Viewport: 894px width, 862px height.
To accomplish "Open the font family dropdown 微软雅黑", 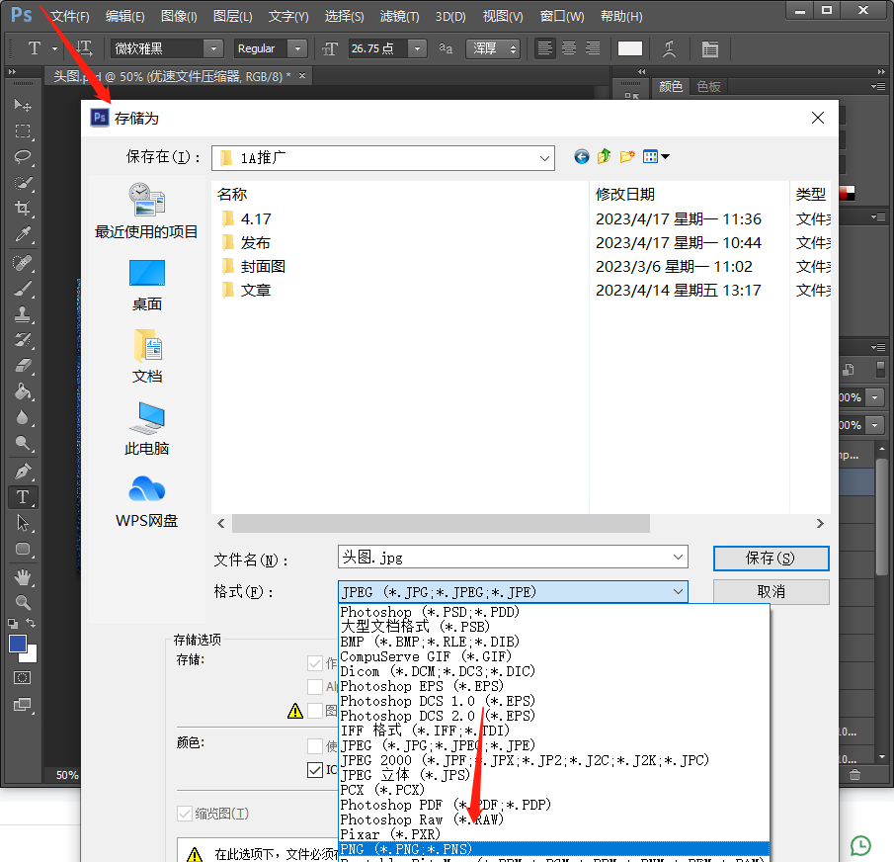I will 213,48.
